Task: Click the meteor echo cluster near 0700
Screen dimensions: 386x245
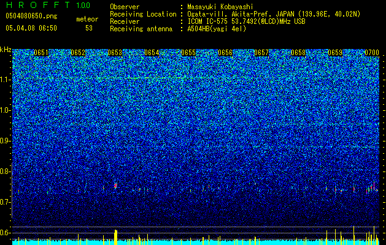Action: tap(372, 189)
